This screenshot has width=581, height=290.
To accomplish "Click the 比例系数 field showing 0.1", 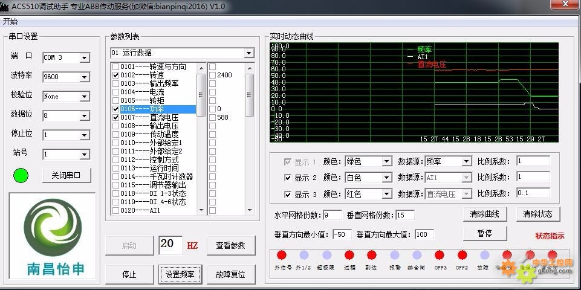I will [x=533, y=193].
